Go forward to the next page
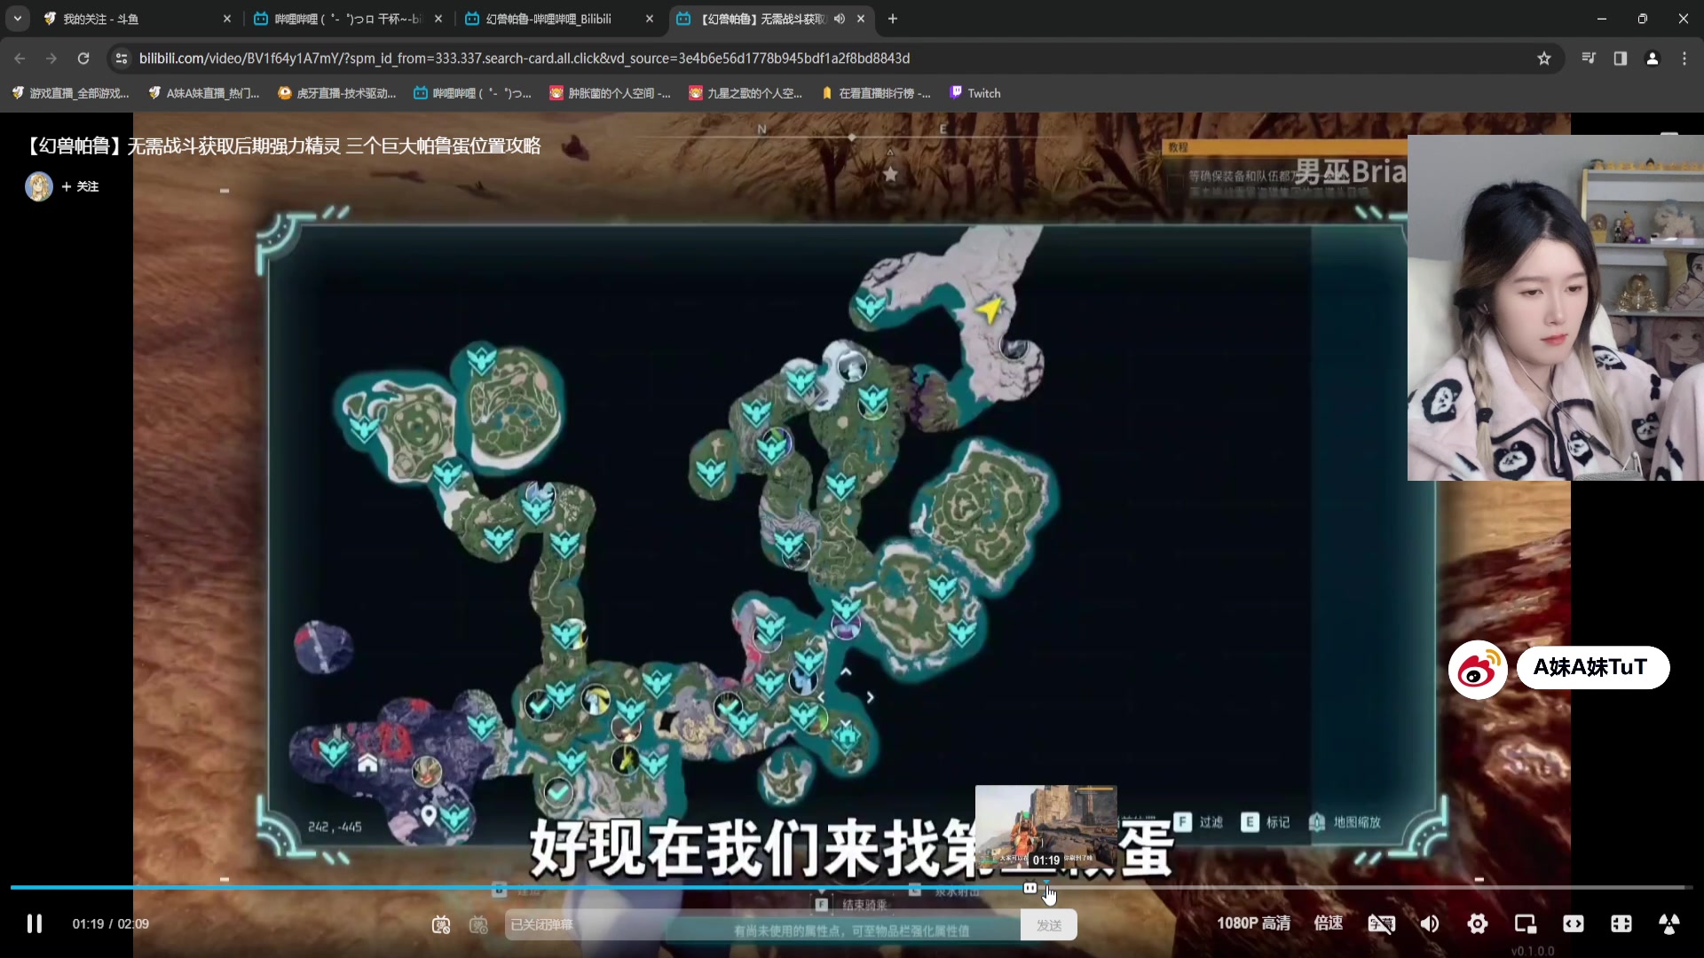 point(51,59)
